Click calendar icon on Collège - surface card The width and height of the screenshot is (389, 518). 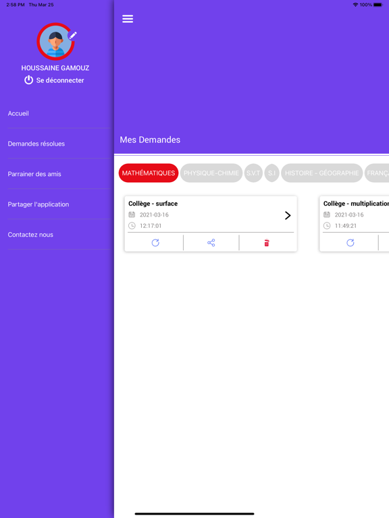pyautogui.click(x=132, y=214)
